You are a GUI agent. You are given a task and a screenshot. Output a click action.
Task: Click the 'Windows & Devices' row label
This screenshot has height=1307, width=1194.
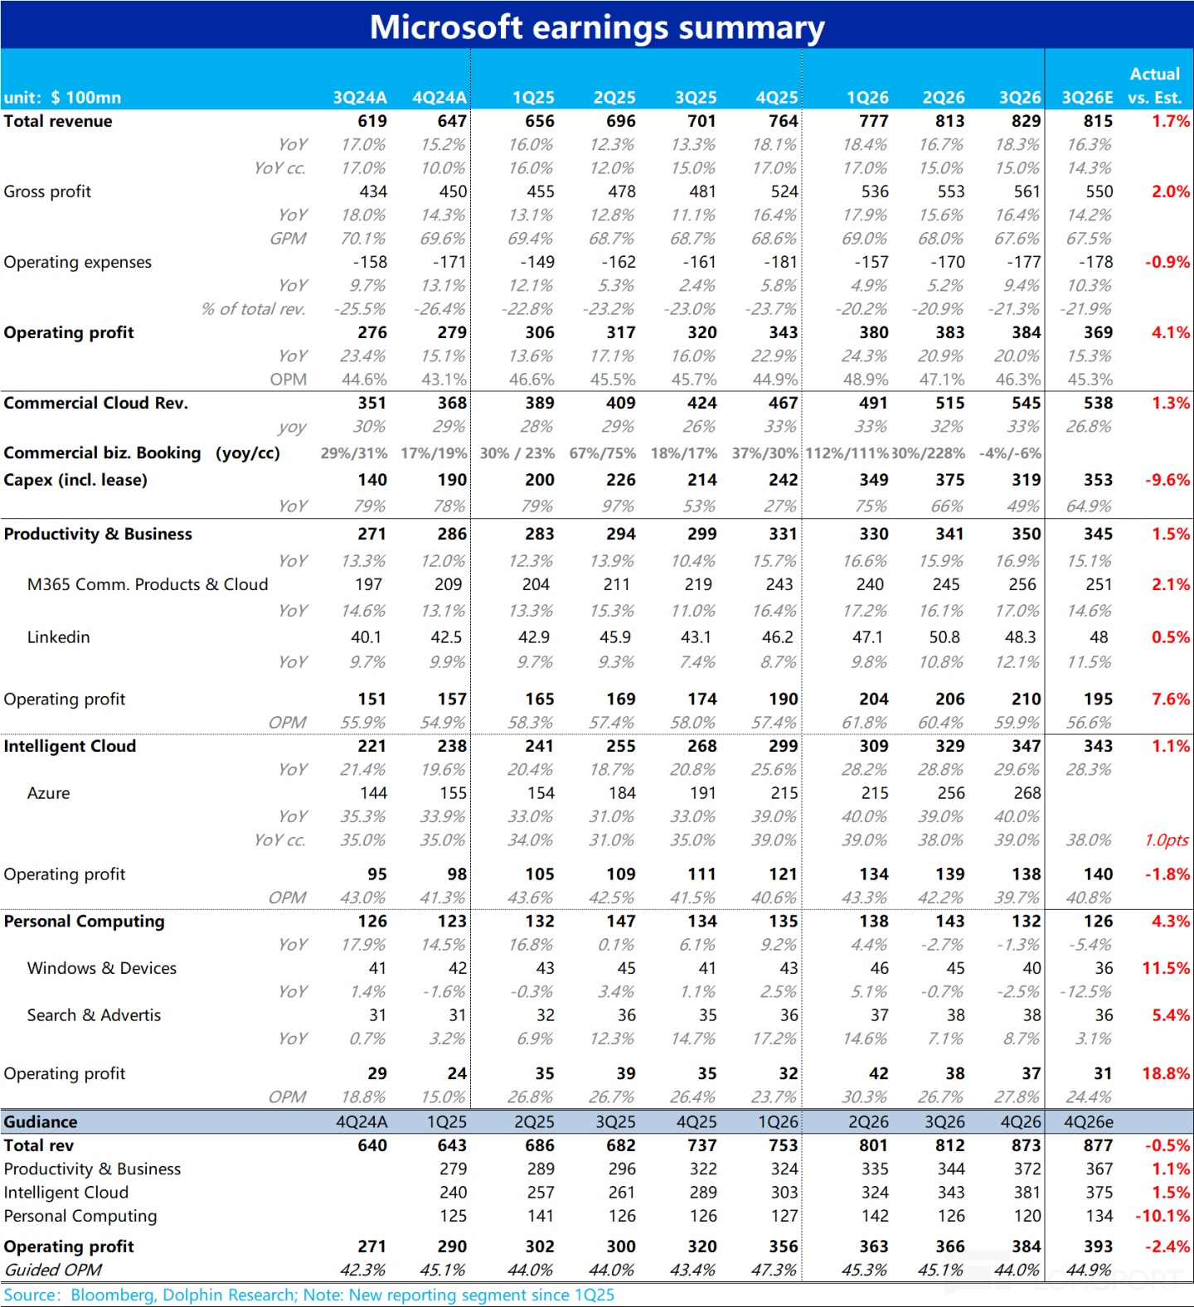[102, 968]
